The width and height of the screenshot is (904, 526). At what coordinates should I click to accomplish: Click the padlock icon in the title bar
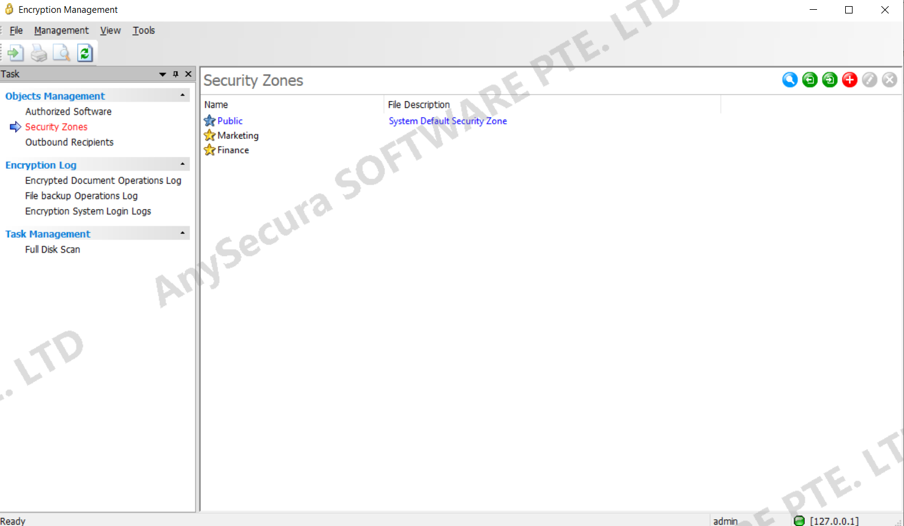click(x=9, y=9)
